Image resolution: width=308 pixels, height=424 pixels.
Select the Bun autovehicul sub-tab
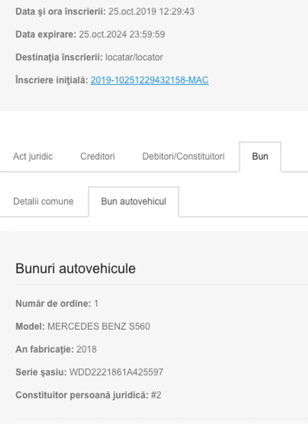pos(134,202)
